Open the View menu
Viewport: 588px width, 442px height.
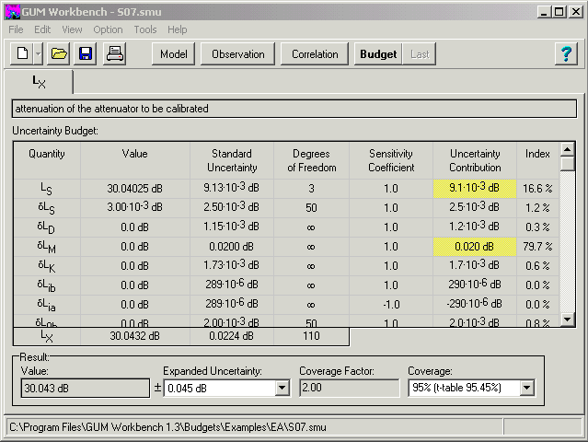[x=72, y=29]
